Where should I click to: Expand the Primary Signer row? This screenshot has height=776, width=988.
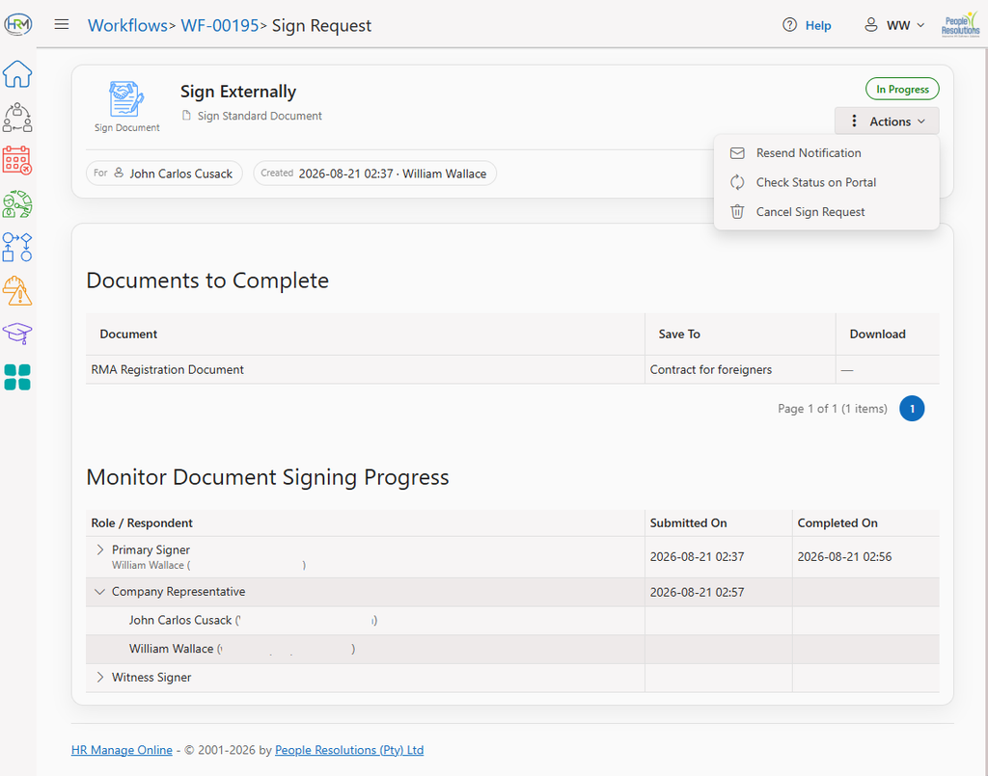tap(99, 549)
